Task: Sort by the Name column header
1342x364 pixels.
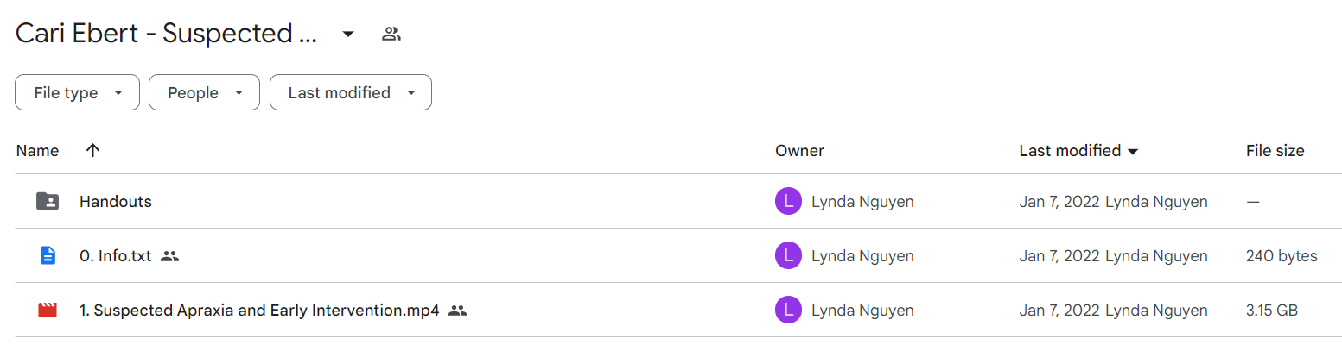Action: click(38, 151)
